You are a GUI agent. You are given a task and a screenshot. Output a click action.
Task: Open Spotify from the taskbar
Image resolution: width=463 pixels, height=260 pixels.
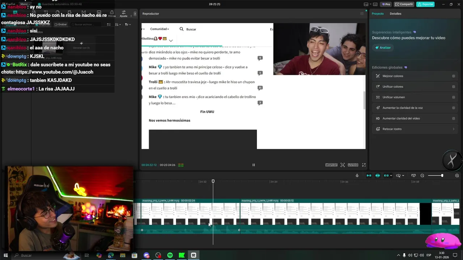tap(170, 255)
